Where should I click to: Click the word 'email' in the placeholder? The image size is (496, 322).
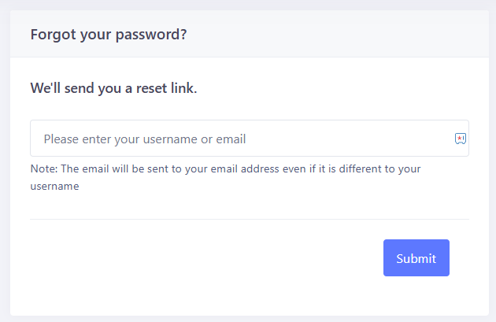click(231, 139)
